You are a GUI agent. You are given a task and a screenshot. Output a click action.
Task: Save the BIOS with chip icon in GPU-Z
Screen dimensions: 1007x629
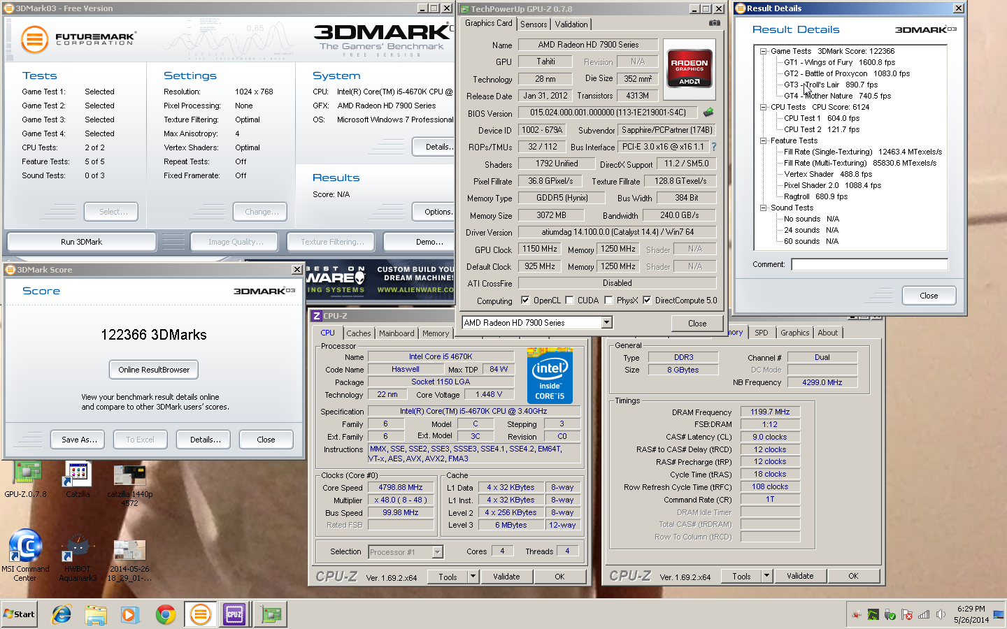pyautogui.click(x=708, y=112)
